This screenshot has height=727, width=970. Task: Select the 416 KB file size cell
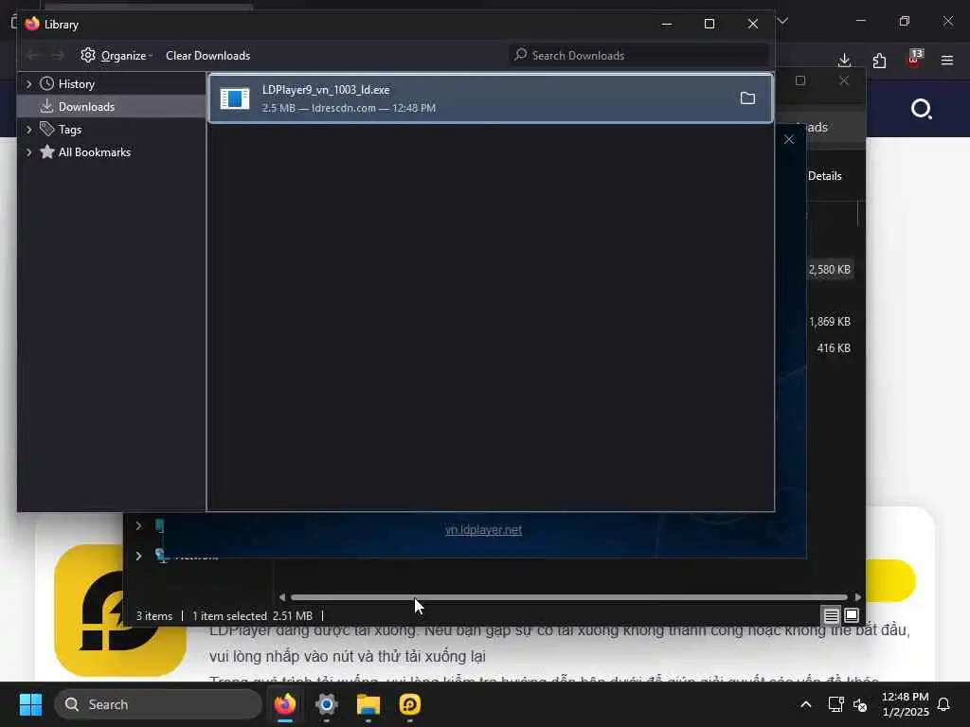point(834,348)
